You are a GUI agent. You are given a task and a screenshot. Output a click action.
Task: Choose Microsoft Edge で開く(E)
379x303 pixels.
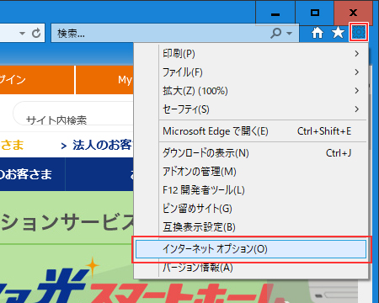[x=264, y=131]
